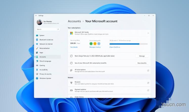Click icon beside subscription benefits row
This screenshot has height=112, width=189.
[x=71, y=63]
